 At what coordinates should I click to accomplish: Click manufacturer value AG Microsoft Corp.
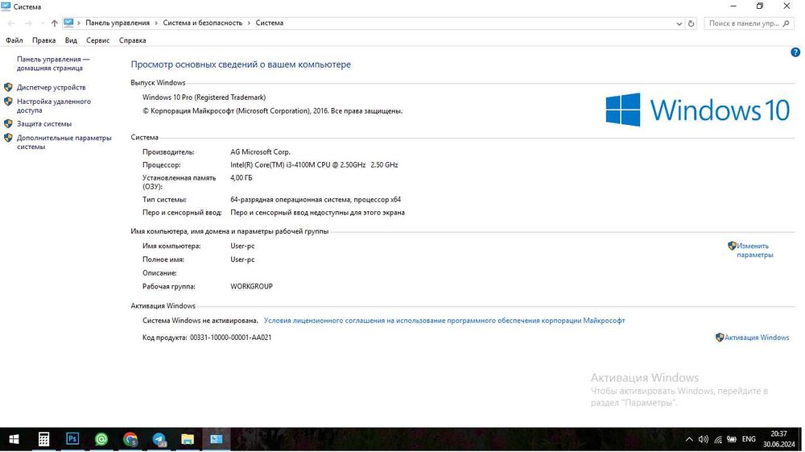pyautogui.click(x=260, y=152)
